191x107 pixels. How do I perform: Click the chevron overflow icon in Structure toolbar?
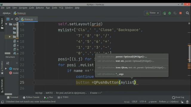click(17, 63)
